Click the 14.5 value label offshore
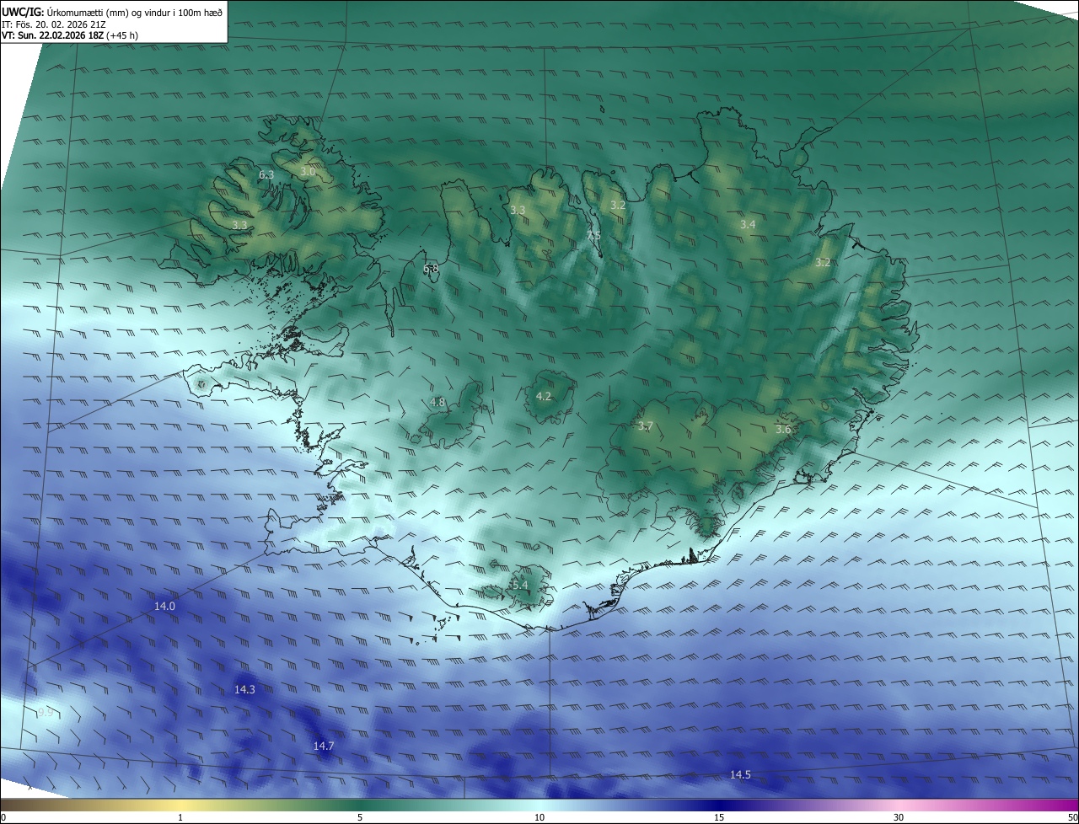The width and height of the screenshot is (1079, 824). (x=740, y=774)
